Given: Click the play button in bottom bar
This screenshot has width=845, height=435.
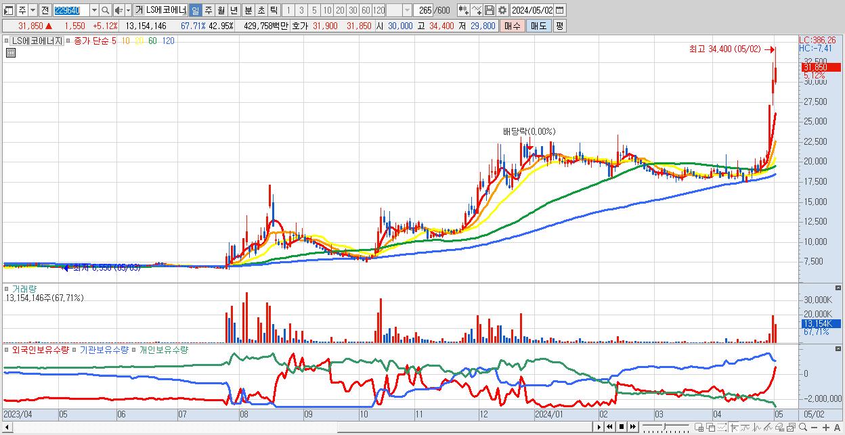Looking at the screenshot, I should pyautogui.click(x=599, y=427).
